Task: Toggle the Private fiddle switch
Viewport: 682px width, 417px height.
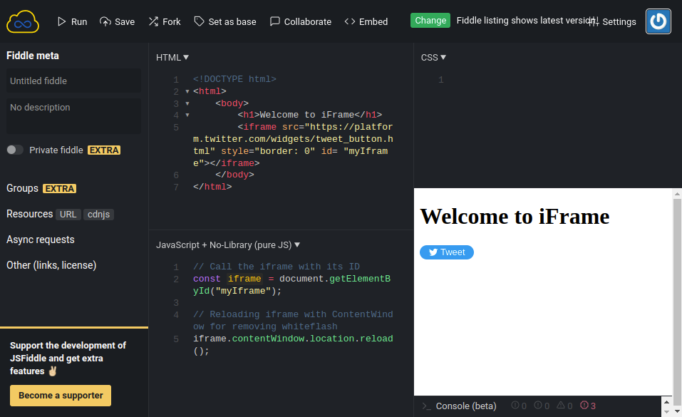Action: 15,150
